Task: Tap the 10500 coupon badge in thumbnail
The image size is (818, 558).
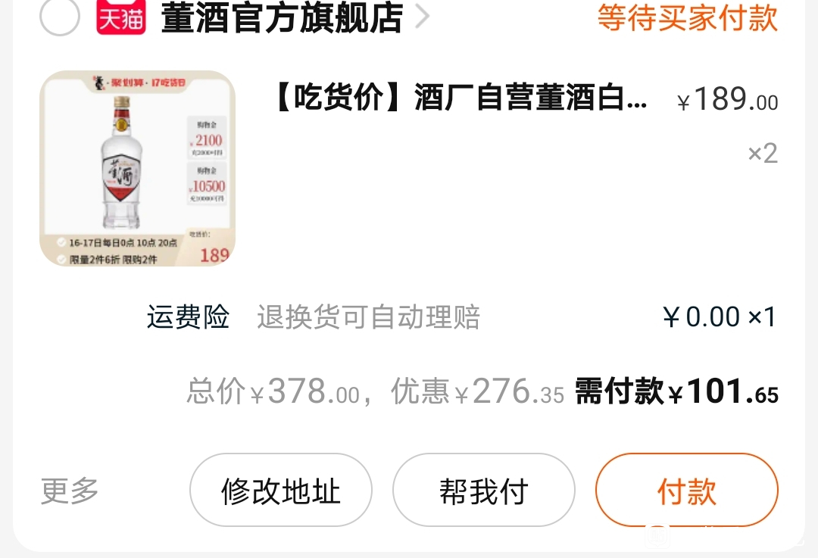Action: point(207,183)
